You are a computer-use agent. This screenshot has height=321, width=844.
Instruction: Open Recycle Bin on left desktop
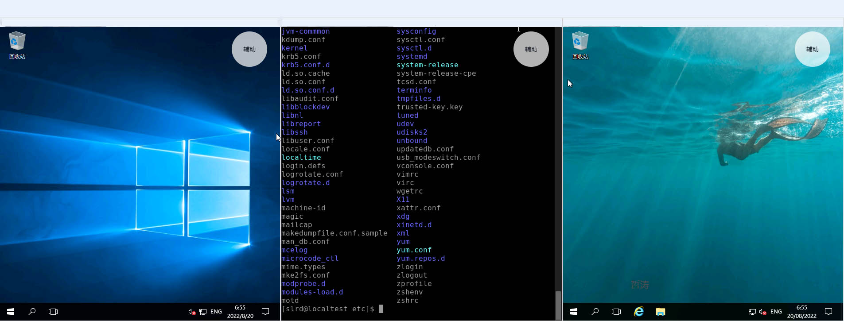point(17,45)
